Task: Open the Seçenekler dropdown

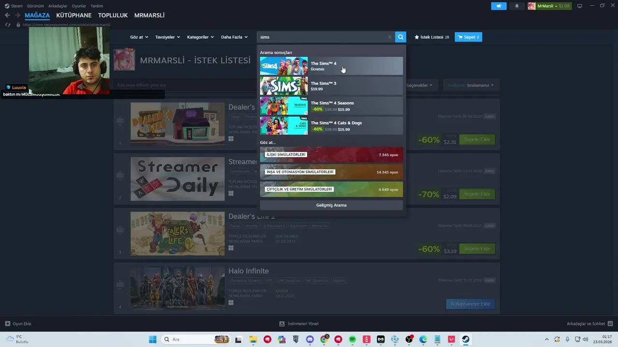Action: [x=419, y=85]
